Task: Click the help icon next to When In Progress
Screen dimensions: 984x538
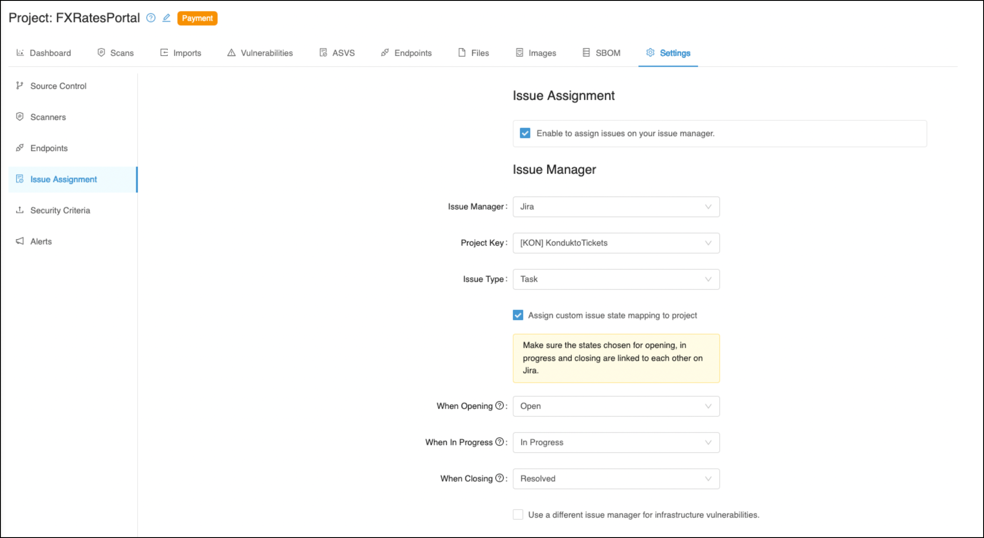Action: tap(499, 442)
